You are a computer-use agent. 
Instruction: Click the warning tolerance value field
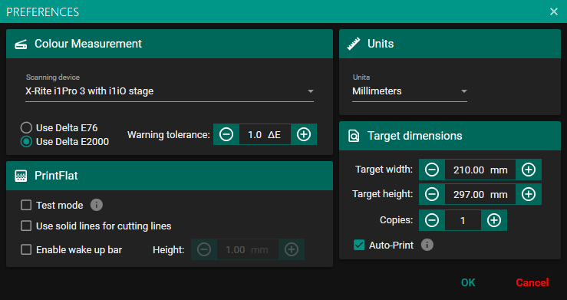click(265, 134)
